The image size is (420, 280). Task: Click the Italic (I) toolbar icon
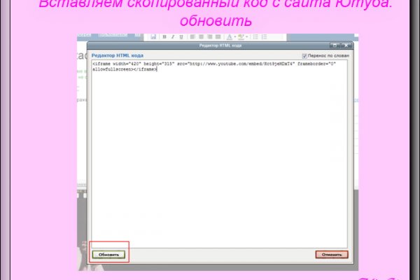(x=173, y=36)
